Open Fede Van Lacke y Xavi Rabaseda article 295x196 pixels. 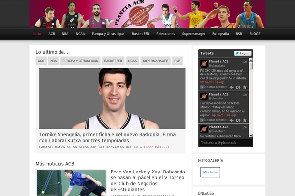pyautogui.click(x=148, y=180)
